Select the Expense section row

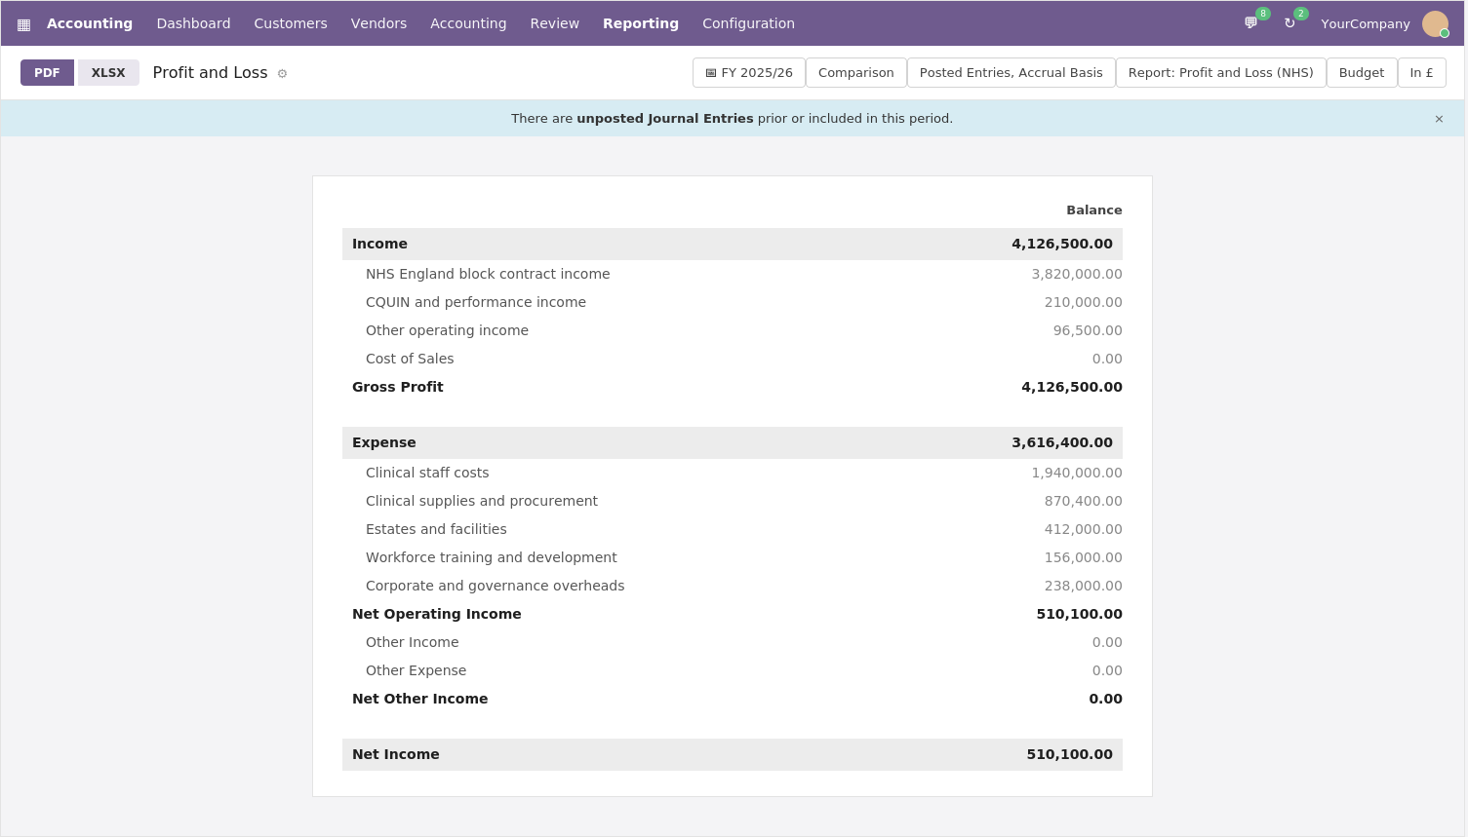click(733, 442)
